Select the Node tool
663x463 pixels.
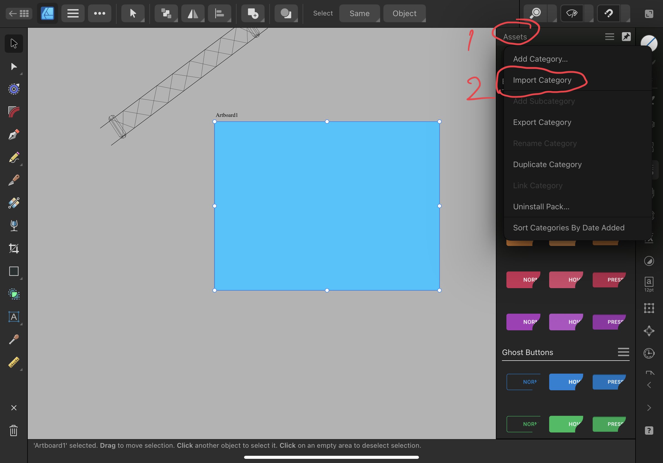coord(14,67)
